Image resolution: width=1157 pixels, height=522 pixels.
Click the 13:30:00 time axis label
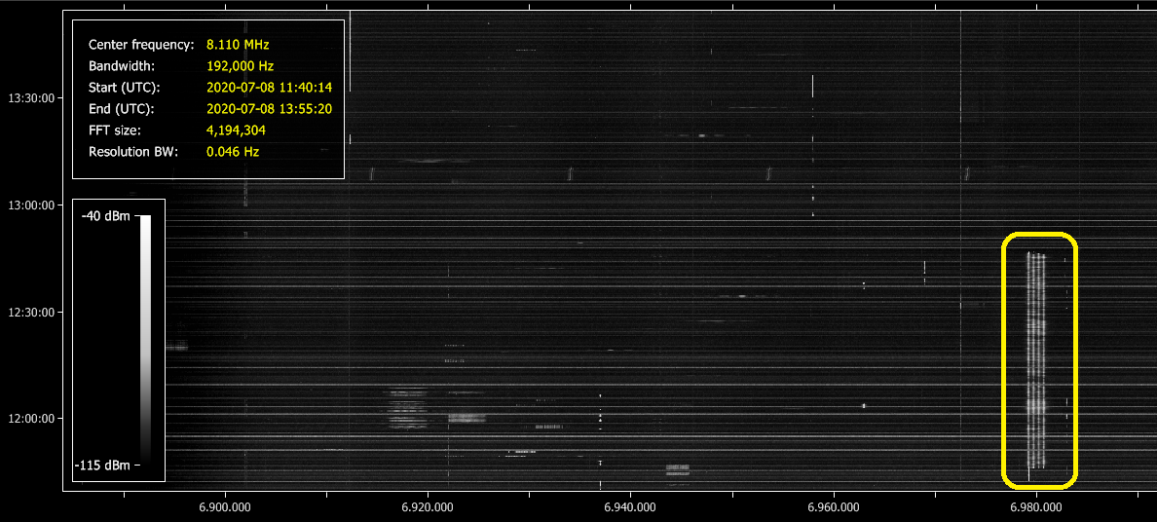[x=30, y=97]
